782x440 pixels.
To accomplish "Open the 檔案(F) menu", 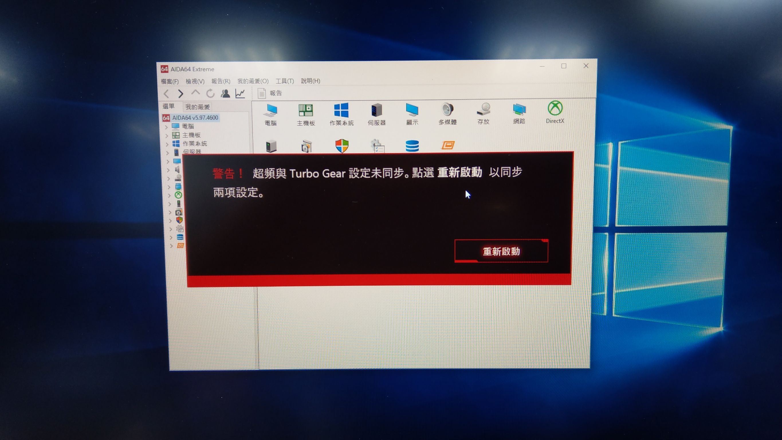I will click(169, 81).
